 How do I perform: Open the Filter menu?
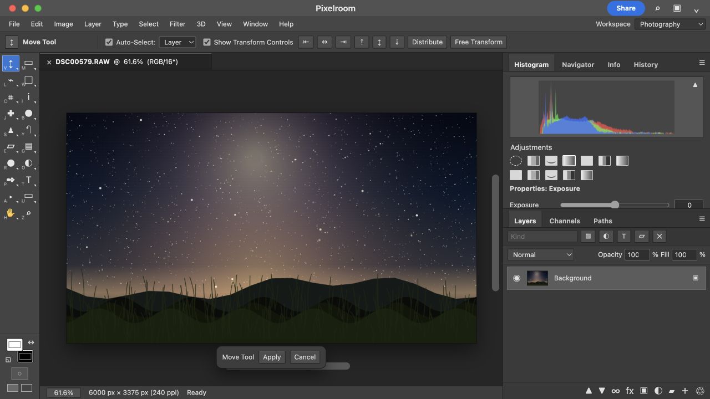(x=177, y=24)
